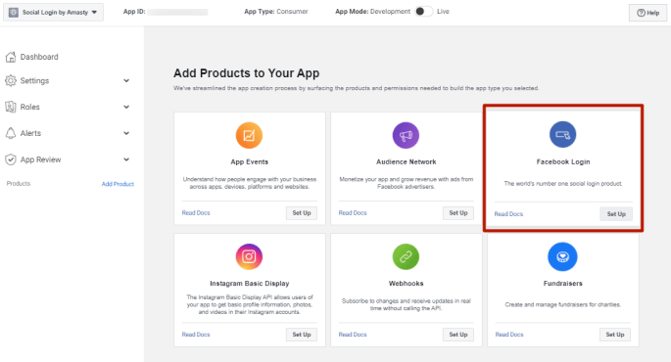This screenshot has width=671, height=362.
Task: Expand the Settings menu chevron
Action: click(126, 81)
